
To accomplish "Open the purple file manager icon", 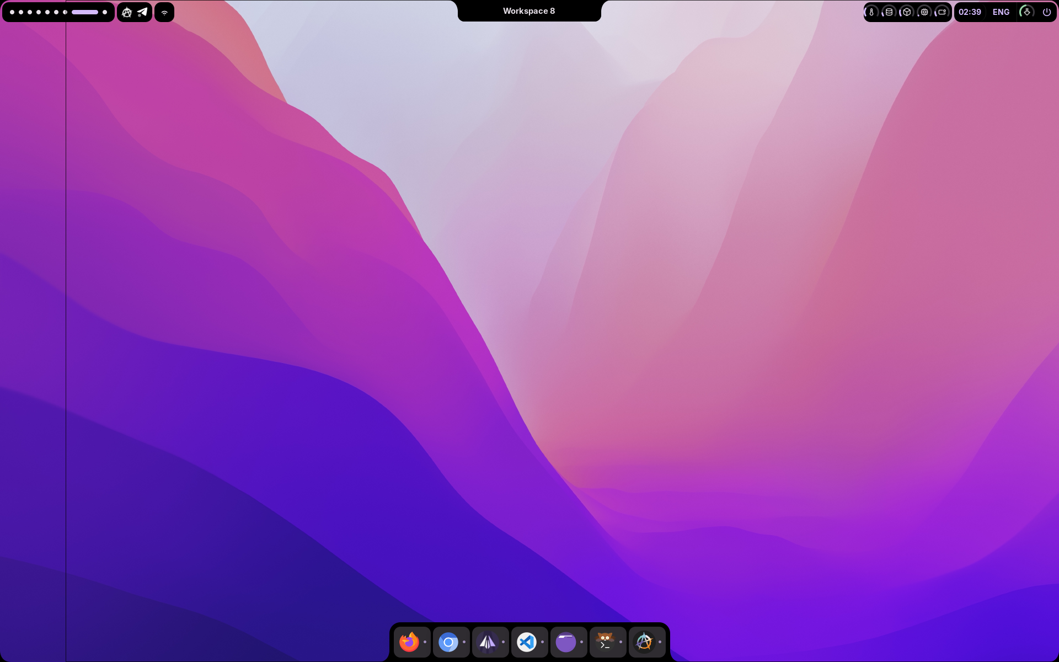I will click(565, 642).
